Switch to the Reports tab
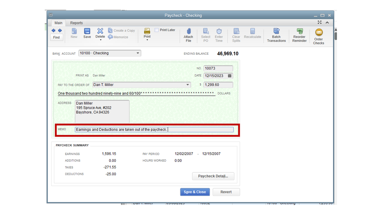The image size is (382, 215). pyautogui.click(x=76, y=23)
